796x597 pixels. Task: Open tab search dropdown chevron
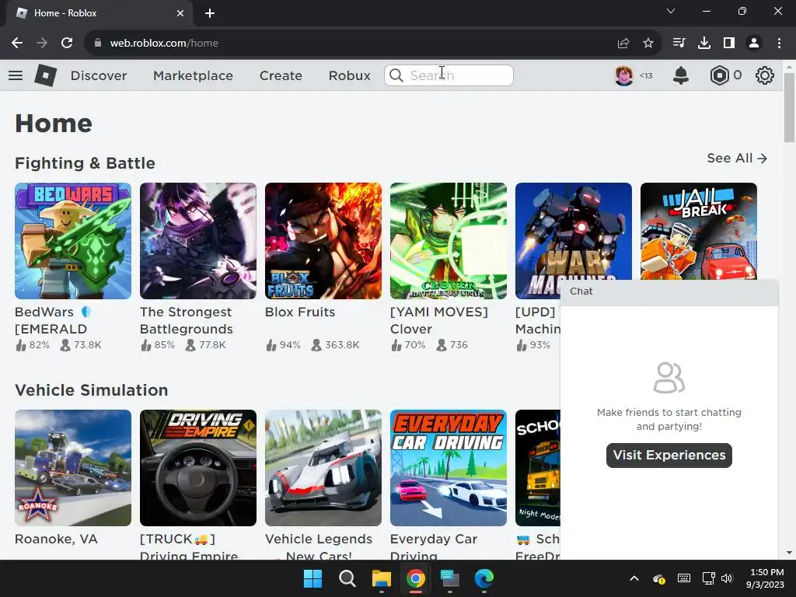coord(671,11)
